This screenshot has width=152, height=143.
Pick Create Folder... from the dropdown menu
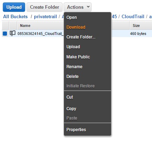pos(81,37)
